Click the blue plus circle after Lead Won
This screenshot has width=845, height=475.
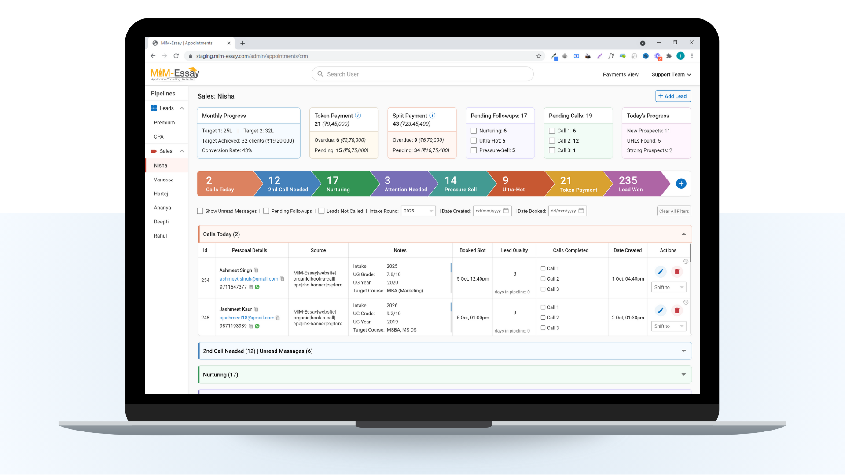[x=681, y=183]
